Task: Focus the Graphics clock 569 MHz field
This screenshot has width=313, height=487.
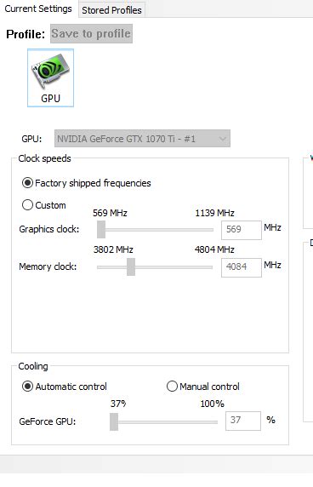Action: coord(242,230)
